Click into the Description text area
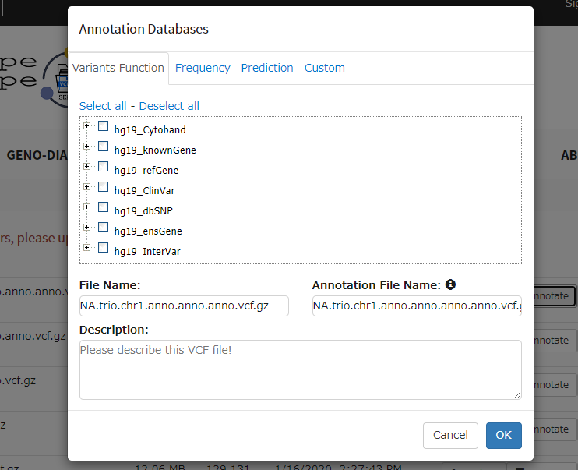Screen dimensions: 578x470 coord(300,370)
